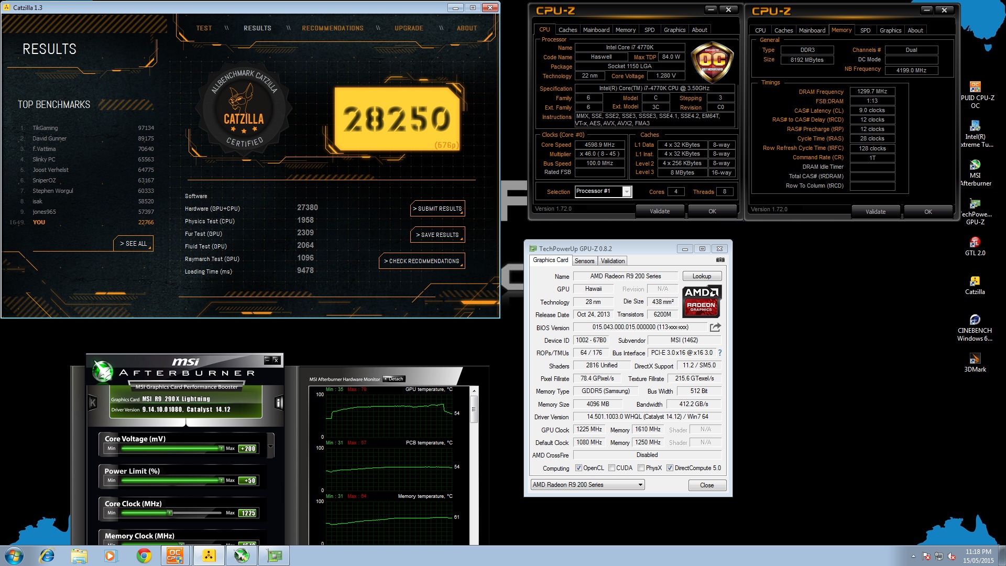
Task: Open the Catzilla desktop shortcut
Action: pos(975,285)
